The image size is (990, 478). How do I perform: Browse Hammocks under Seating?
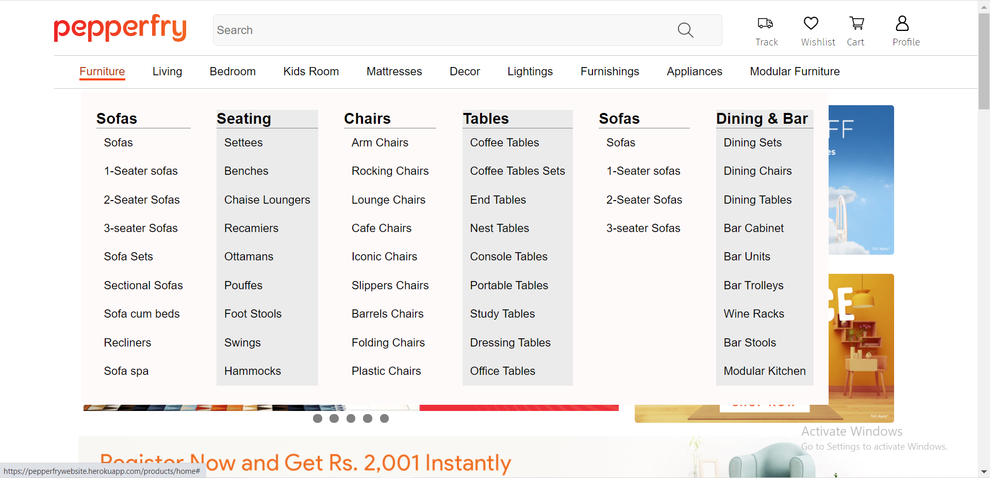(x=252, y=371)
